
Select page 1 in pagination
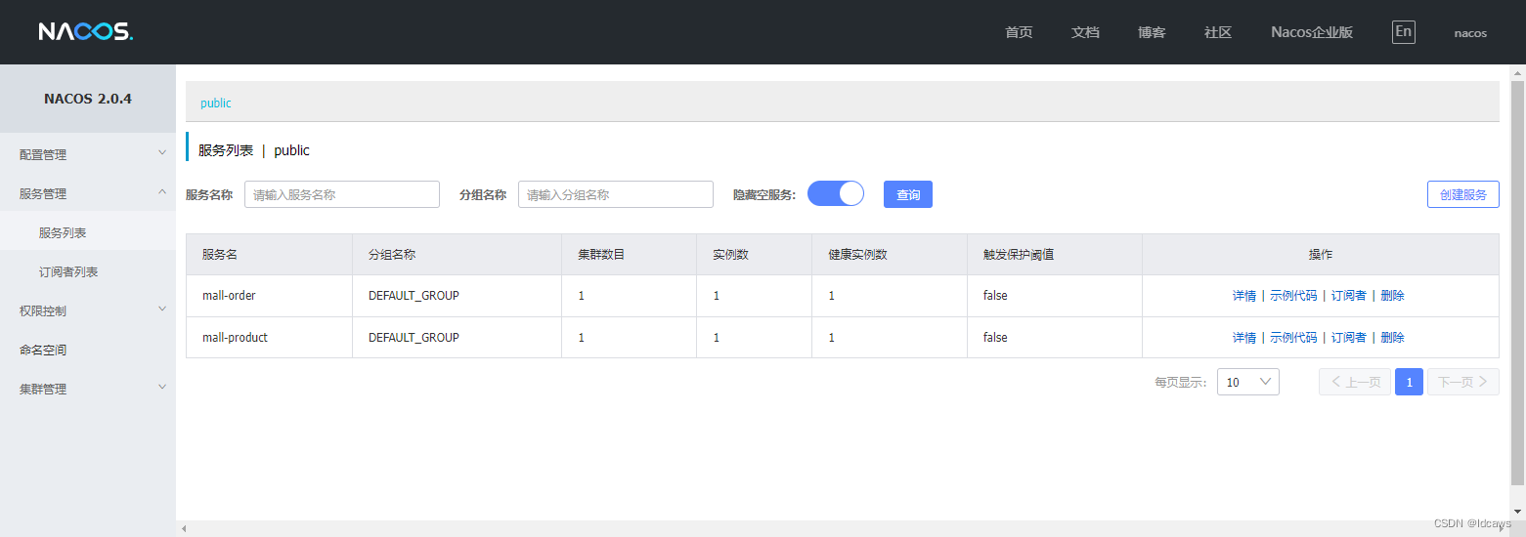pos(1409,382)
